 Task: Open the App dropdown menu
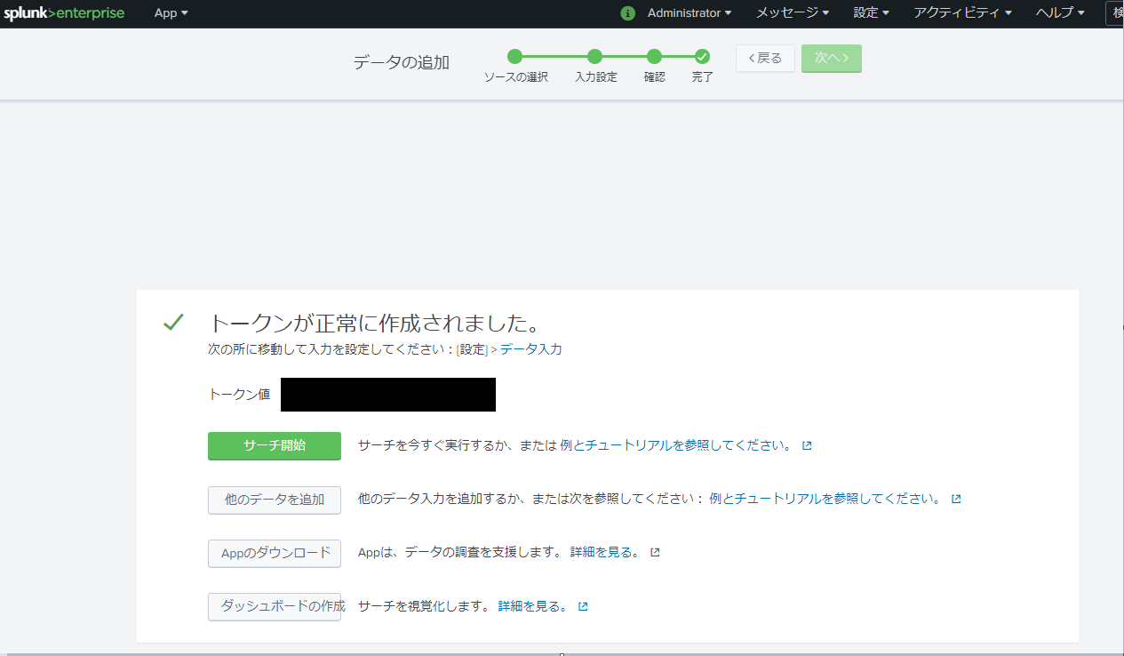tap(171, 13)
